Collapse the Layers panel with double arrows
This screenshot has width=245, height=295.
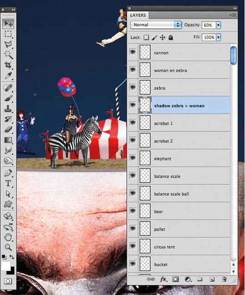coord(235,9)
